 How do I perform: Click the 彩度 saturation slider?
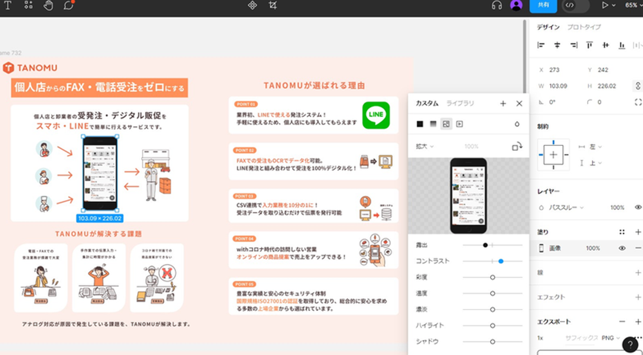[493, 277]
